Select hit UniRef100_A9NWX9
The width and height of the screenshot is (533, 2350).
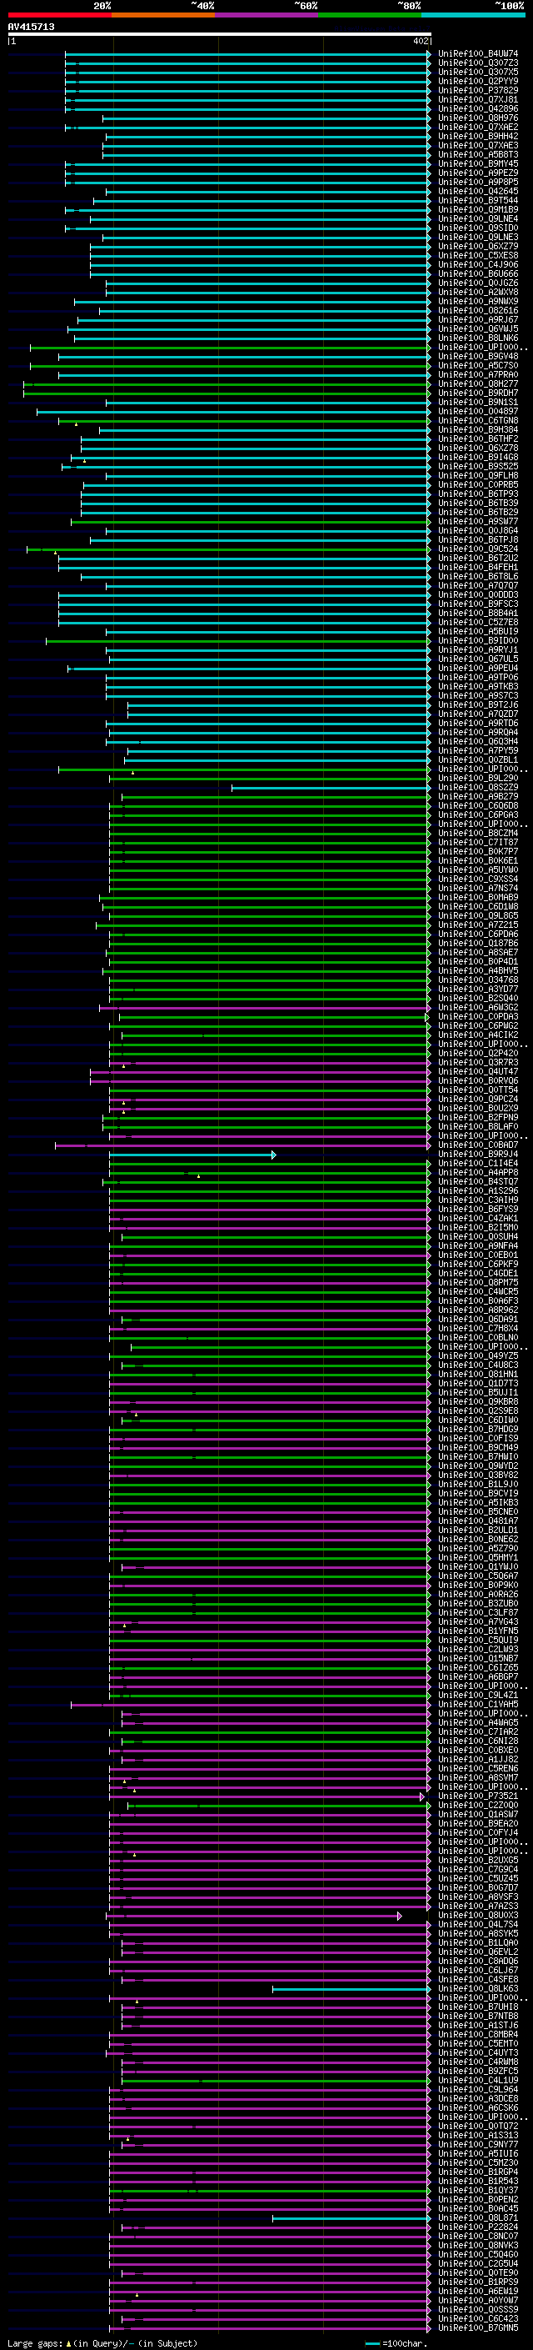(478, 301)
